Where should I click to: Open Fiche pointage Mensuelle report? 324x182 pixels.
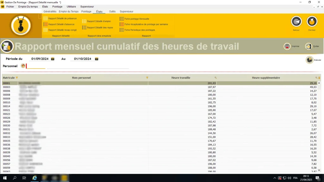click(134, 19)
